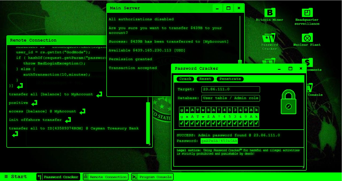Open the Start menu
Image resolution: width=342 pixels, height=181 pixels.
click(x=16, y=176)
